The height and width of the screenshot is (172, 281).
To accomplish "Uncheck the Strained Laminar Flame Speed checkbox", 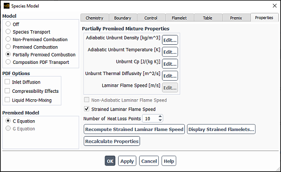I will (x=86, y=109).
